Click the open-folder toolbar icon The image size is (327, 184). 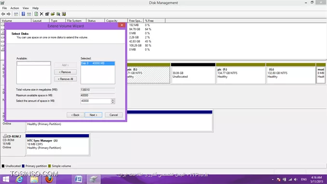pyautogui.click(x=53, y=14)
